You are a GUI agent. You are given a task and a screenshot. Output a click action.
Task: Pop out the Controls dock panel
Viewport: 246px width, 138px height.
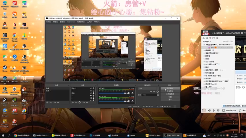(179, 85)
